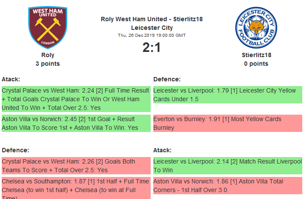Click the left Atack section heading
The width and height of the screenshot is (304, 199).
point(11,79)
